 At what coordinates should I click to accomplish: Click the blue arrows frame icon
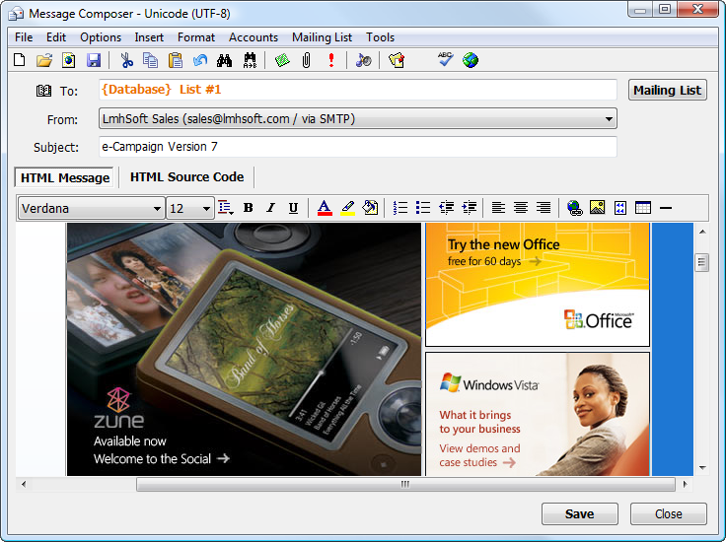click(620, 208)
